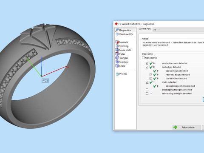The image size is (204, 153).
Task: Click 'bad contours detected' text
Action: point(177,71)
